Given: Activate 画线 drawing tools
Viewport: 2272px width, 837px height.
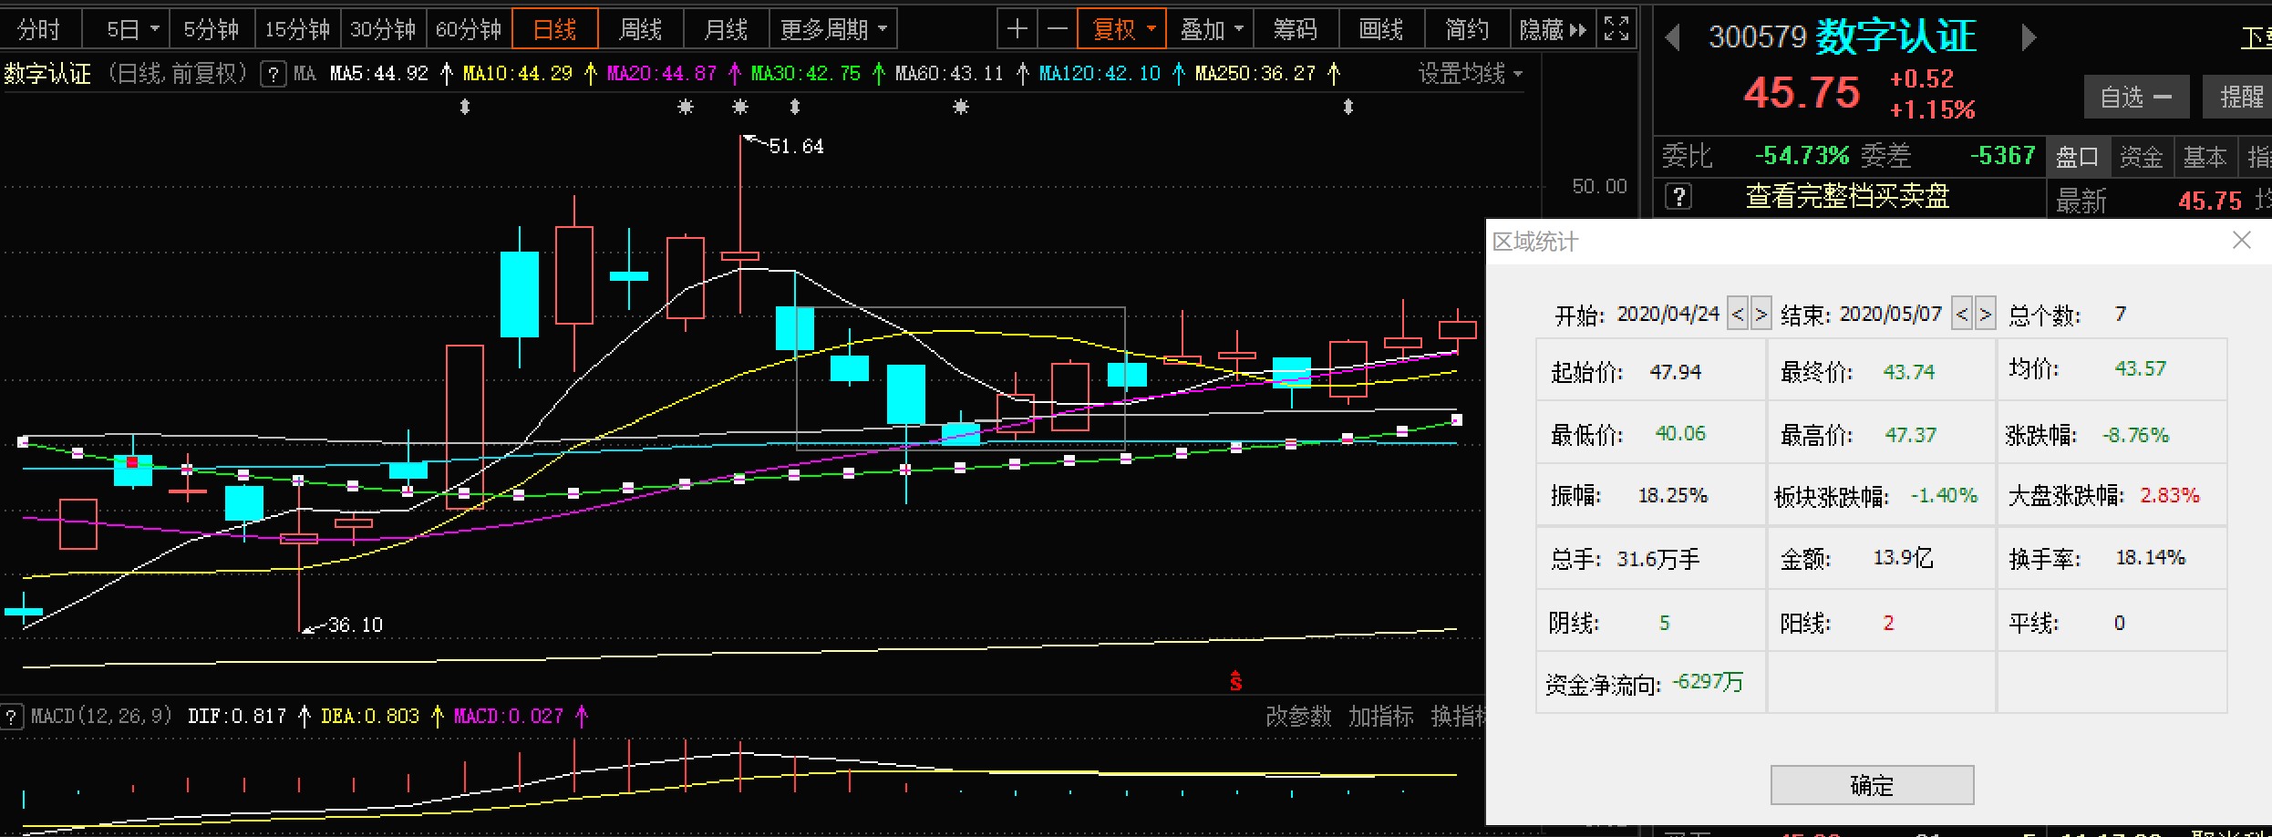Looking at the screenshot, I should click(x=1381, y=29).
